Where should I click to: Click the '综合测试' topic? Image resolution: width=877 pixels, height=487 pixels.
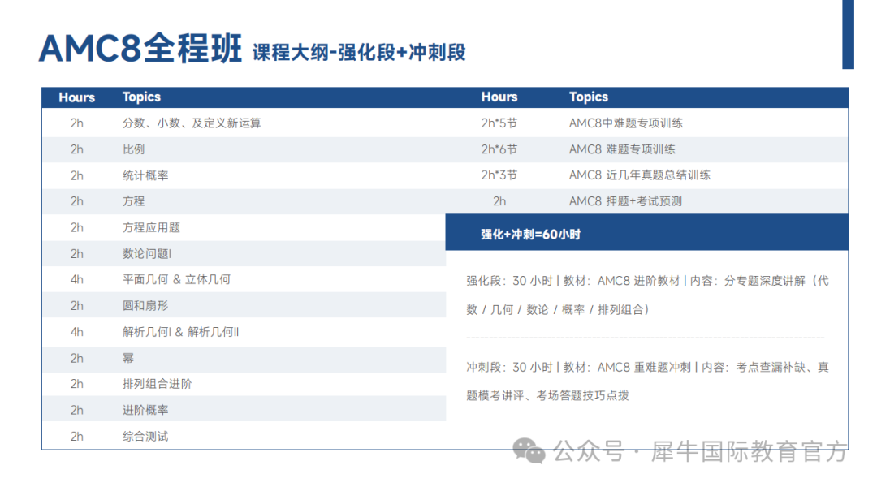145,437
